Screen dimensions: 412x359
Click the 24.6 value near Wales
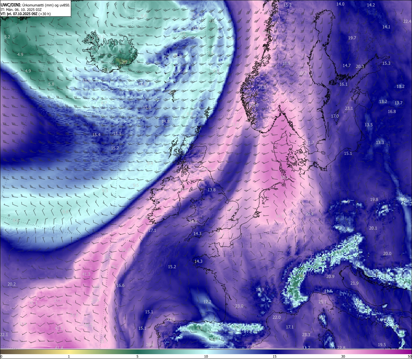193,222
